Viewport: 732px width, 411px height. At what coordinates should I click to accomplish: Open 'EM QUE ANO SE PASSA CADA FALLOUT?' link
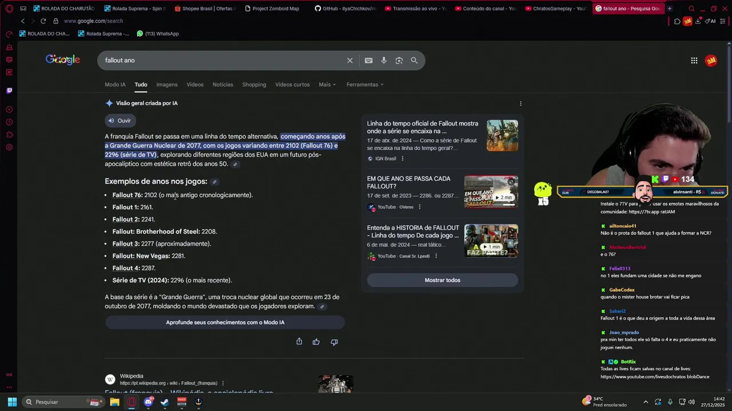point(409,183)
